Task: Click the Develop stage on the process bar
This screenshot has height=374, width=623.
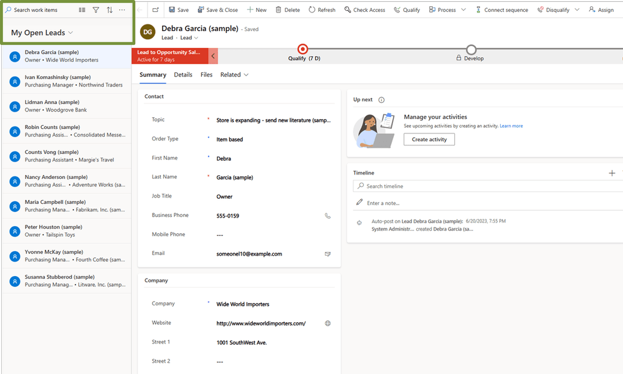Action: (471, 53)
